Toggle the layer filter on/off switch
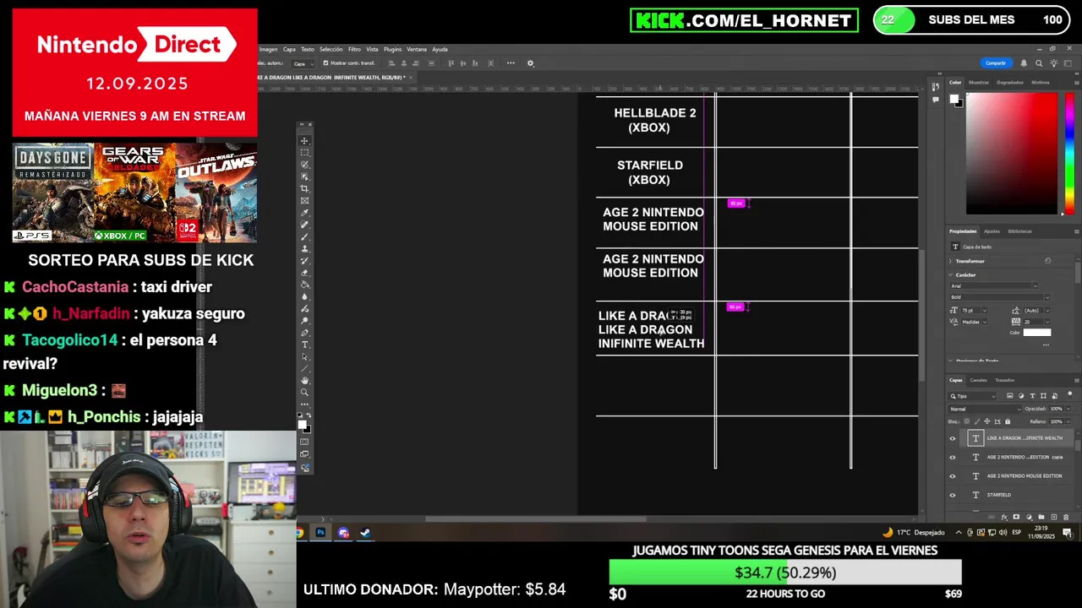 click(x=1069, y=394)
